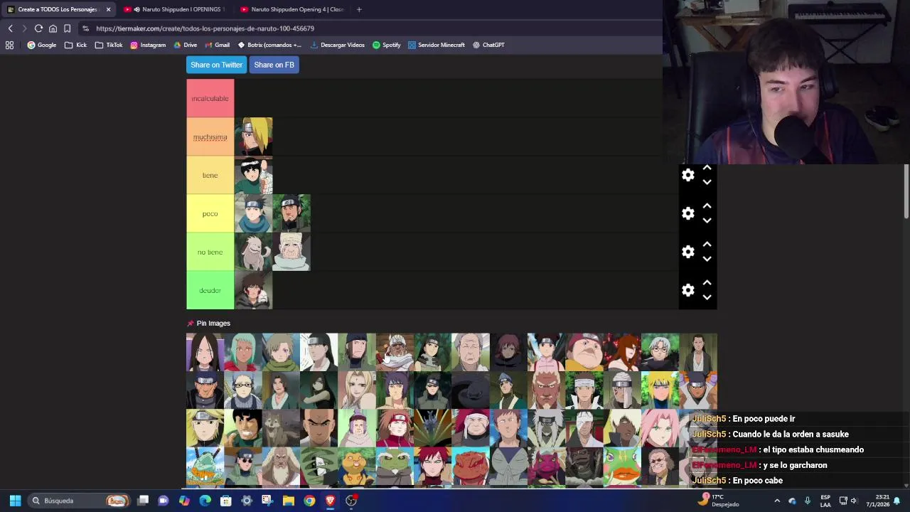Click the Share on Twitter button
Screen dimensions: 910x512
(216, 65)
